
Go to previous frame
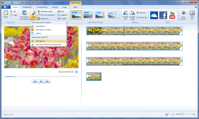pos(35,81)
